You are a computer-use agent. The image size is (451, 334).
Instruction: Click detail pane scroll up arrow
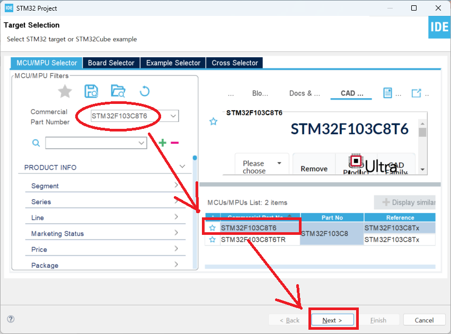(x=422, y=124)
